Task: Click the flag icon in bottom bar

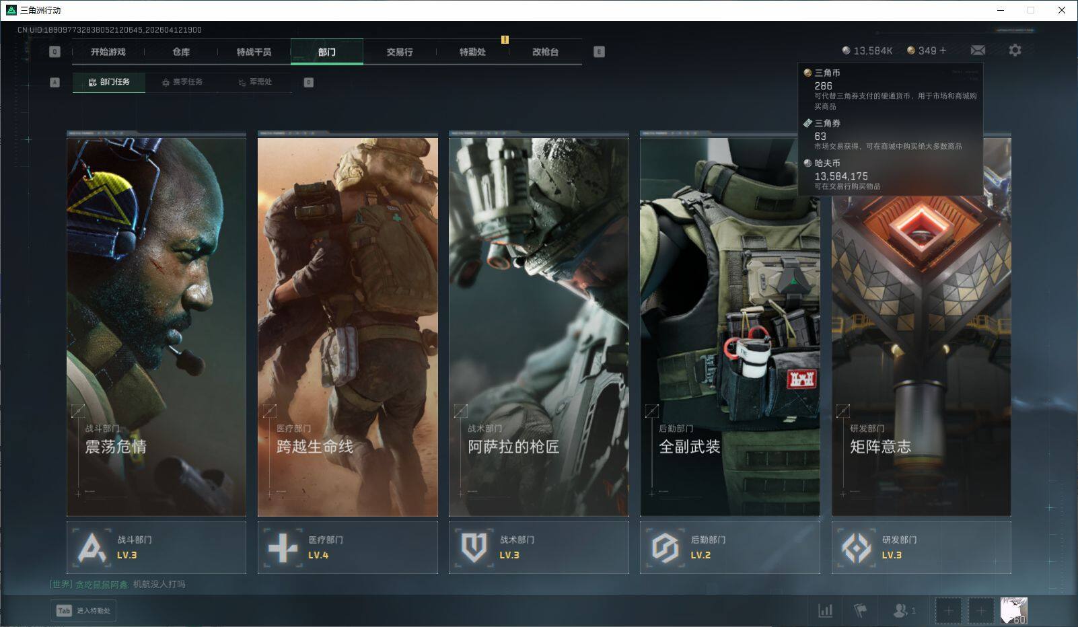Action: (860, 611)
